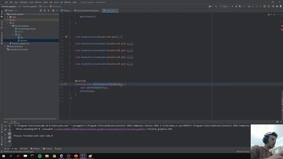Switch to GUI.java editor tab
283x159 pixels.
coord(65,11)
